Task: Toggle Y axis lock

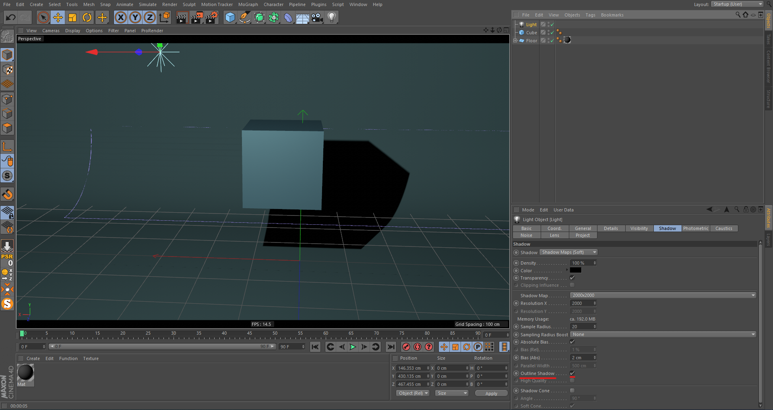Action: [x=135, y=17]
